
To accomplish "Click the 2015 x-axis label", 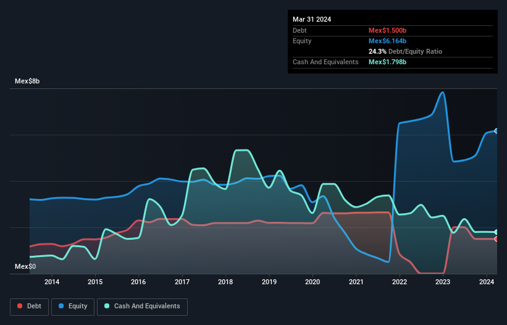I will coord(95,282).
